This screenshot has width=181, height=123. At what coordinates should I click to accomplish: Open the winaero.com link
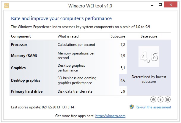pyautogui.click(x=110, y=116)
